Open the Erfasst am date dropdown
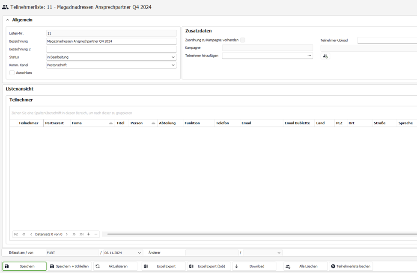This screenshot has height=273, width=417. click(x=139, y=253)
